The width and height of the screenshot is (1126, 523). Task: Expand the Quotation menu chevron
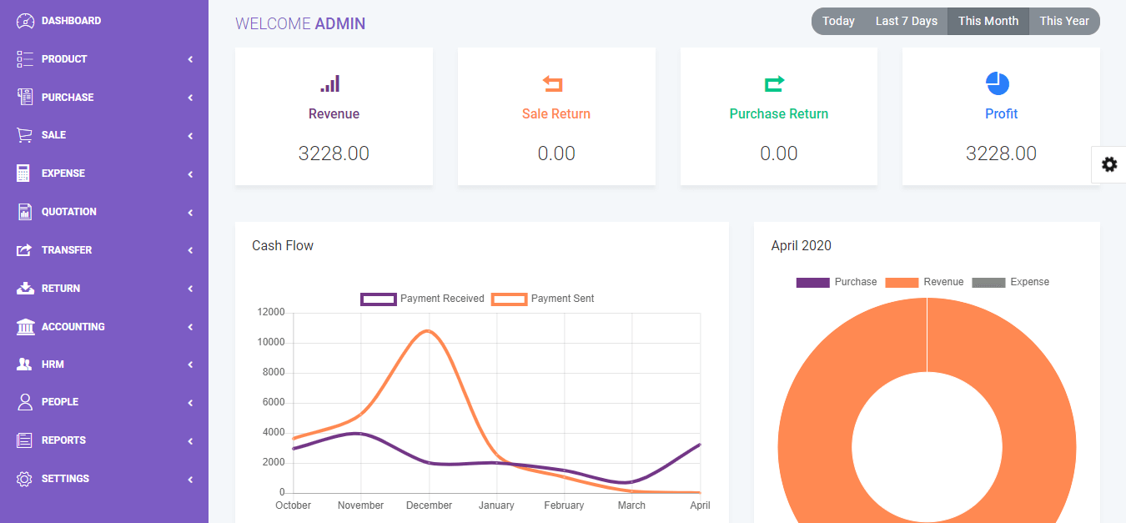[x=190, y=212]
